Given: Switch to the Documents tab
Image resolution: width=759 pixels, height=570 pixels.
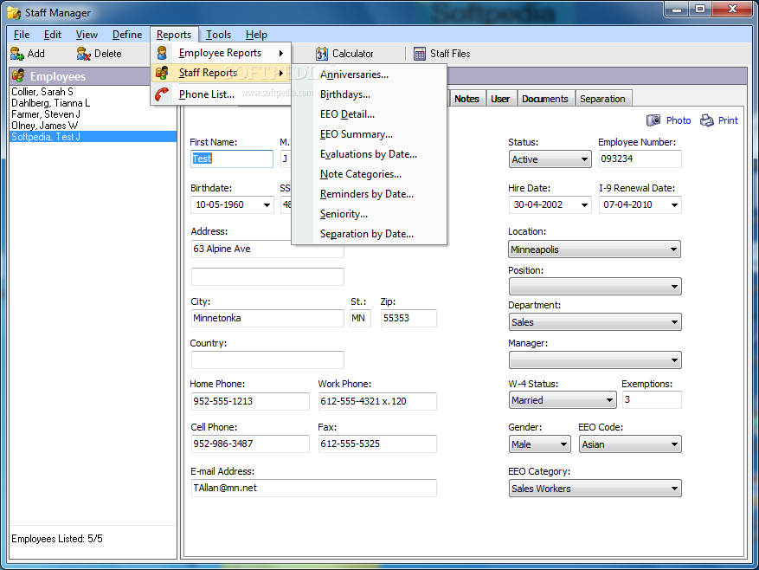Looking at the screenshot, I should (545, 99).
